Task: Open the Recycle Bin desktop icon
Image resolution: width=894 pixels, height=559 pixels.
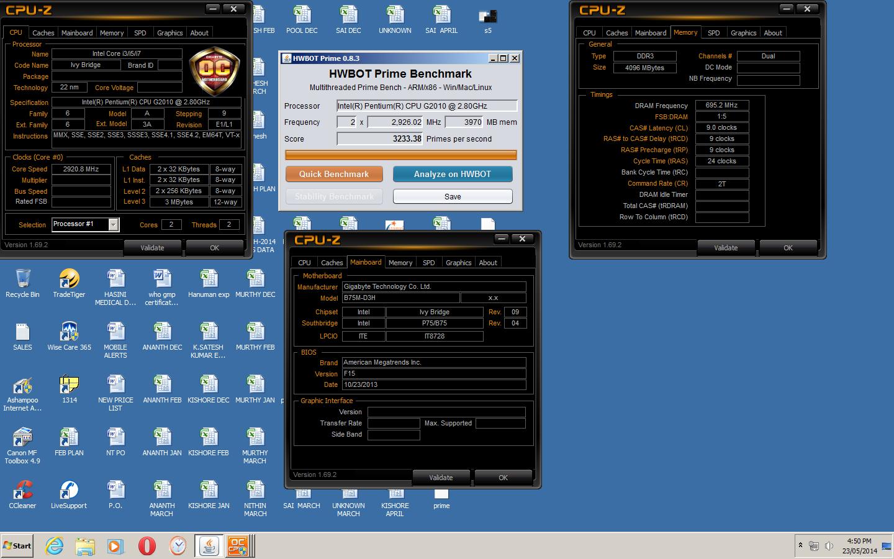Action: (x=22, y=283)
